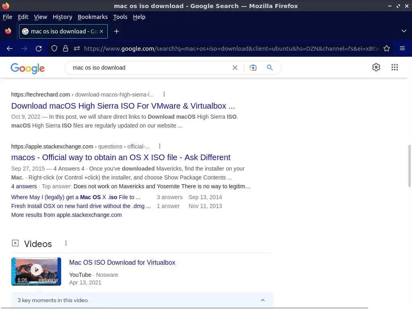Open Google quick settings gear
The width and height of the screenshot is (412, 309).
(x=376, y=67)
